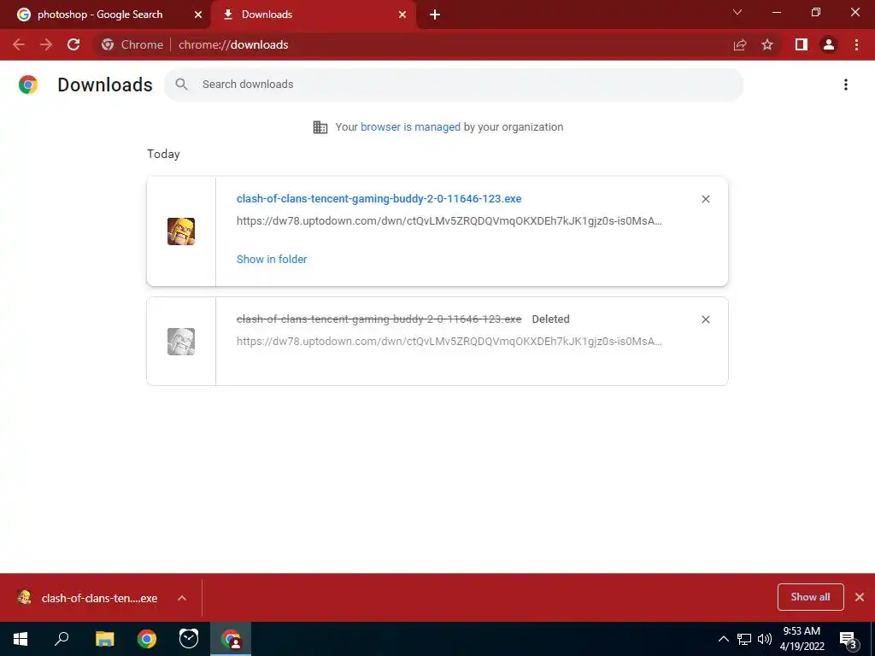Click the colored Clash of Clans file icon

[181, 231]
